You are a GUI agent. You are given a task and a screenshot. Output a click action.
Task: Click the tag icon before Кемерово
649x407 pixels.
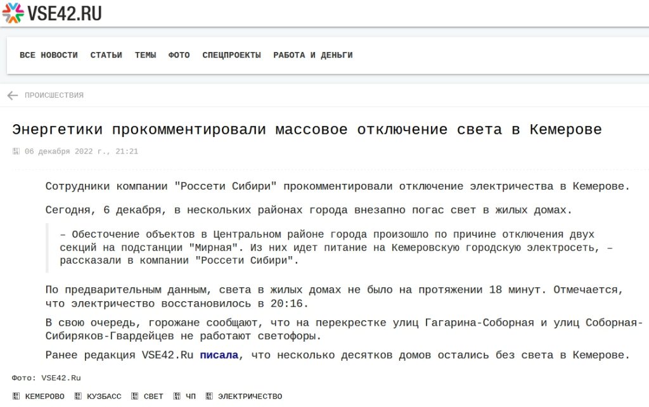pyautogui.click(x=16, y=397)
